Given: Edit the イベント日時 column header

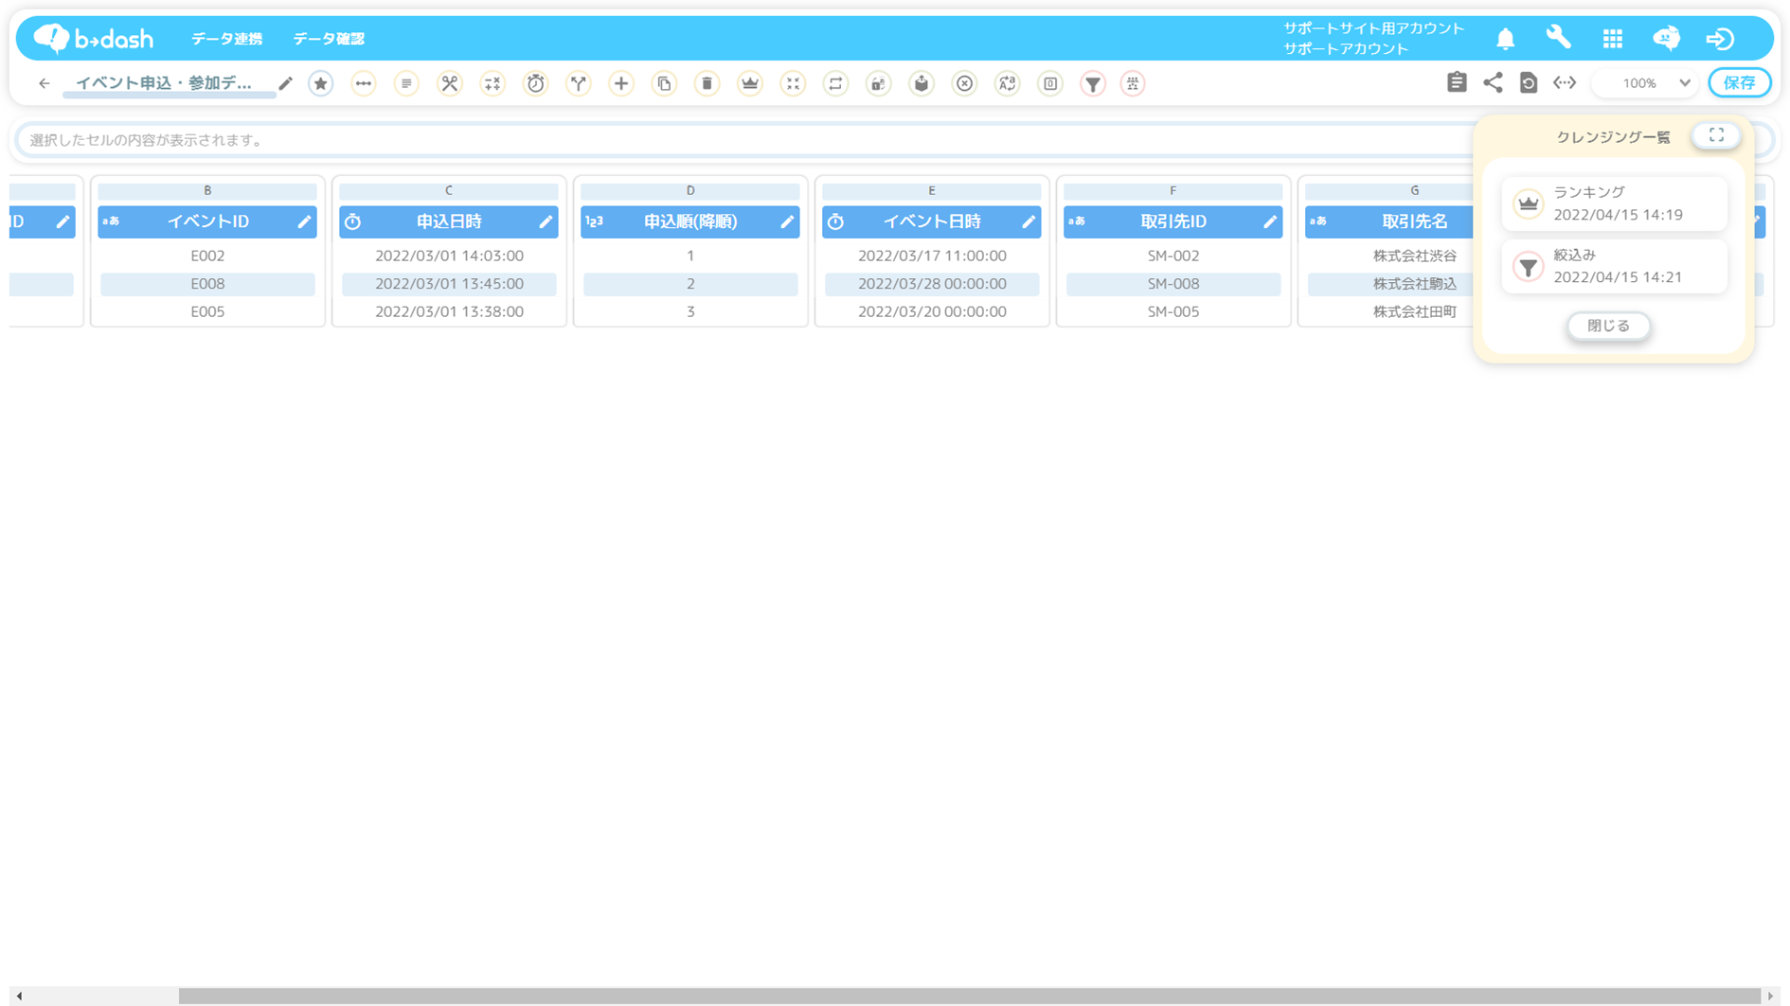Looking at the screenshot, I should click(x=1029, y=221).
